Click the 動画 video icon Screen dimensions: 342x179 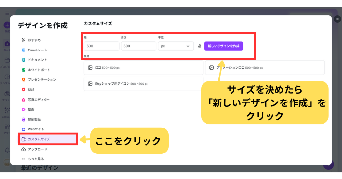[x=24, y=109]
